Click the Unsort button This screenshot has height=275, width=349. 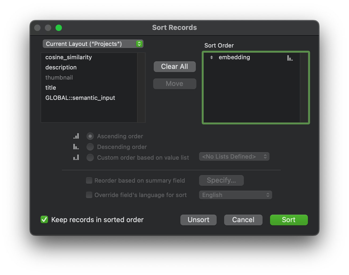click(x=198, y=220)
